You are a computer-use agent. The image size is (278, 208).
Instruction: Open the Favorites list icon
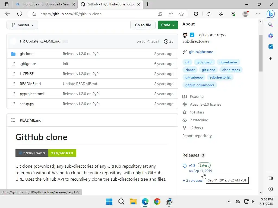209,14
